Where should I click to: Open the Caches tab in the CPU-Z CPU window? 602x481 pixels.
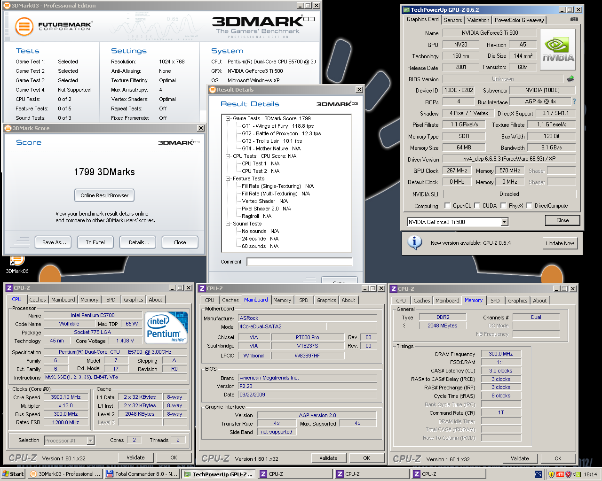tap(38, 300)
